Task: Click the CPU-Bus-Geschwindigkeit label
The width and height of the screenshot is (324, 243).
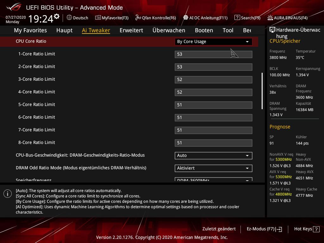Action: point(80,155)
